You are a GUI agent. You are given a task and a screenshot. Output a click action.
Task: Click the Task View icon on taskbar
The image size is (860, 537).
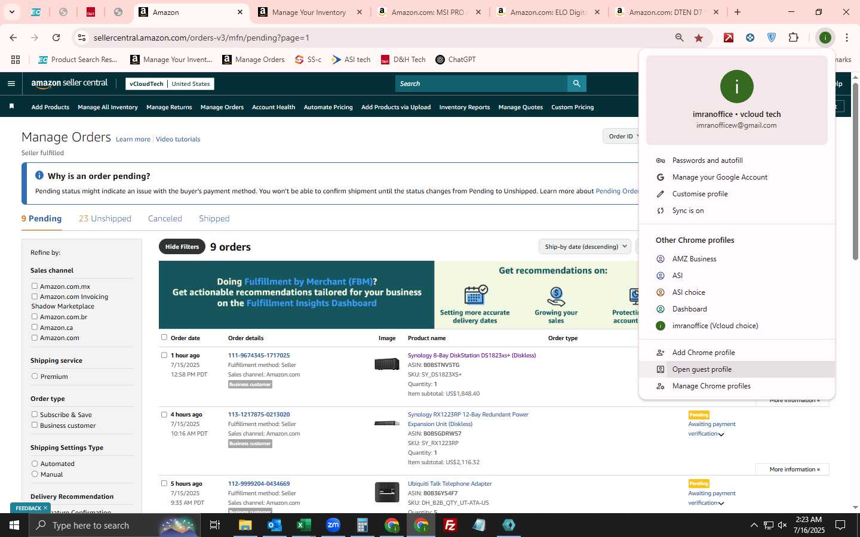215,525
